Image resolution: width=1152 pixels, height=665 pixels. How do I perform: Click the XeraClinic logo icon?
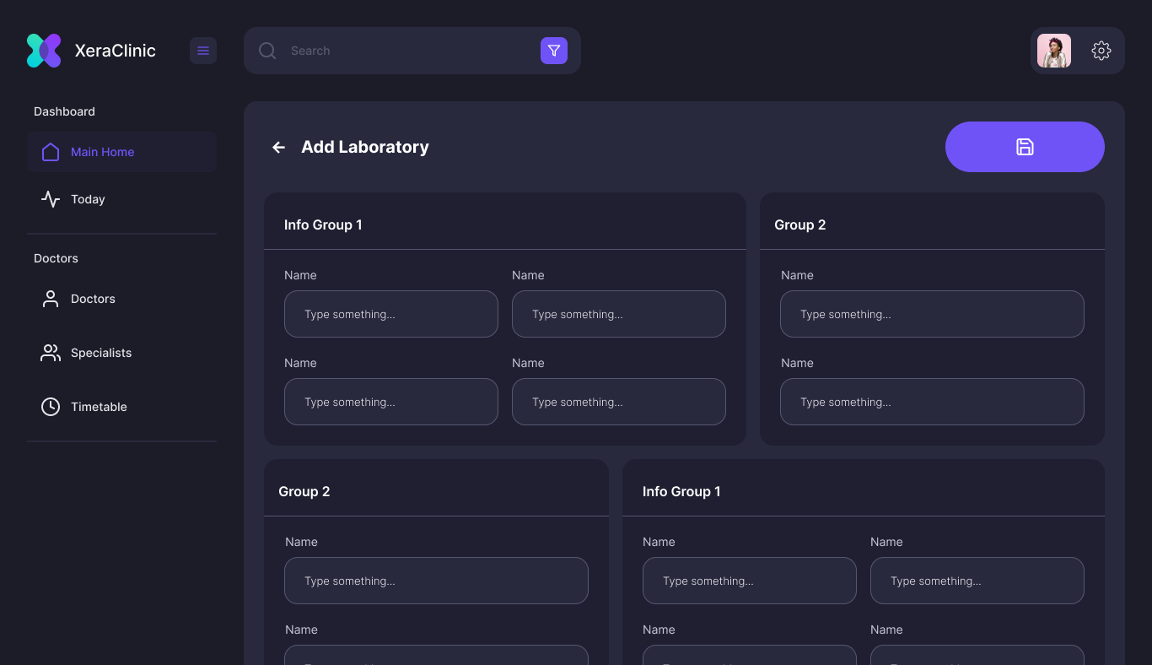(44, 51)
